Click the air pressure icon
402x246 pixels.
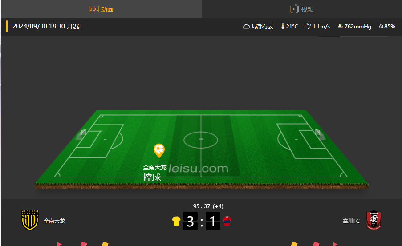tap(340, 26)
